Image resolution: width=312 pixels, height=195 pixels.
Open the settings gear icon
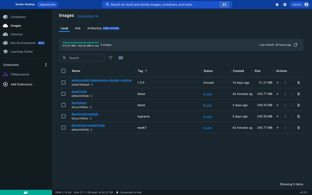point(285,4)
